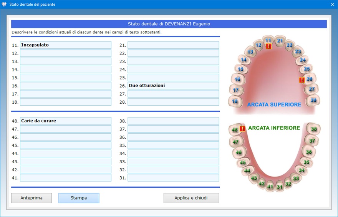Click the warning icon beside tooth 26
The image size is (338, 217).
coord(302,80)
